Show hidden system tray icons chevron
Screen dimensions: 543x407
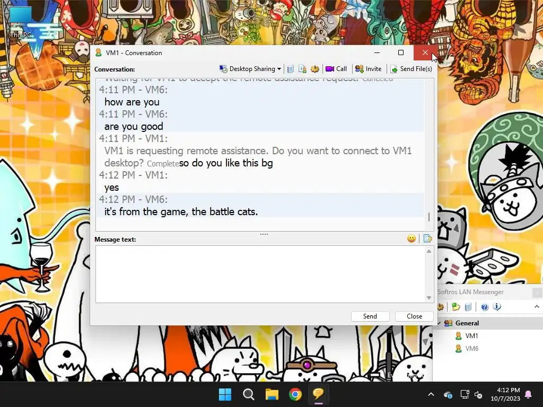[x=431, y=394]
